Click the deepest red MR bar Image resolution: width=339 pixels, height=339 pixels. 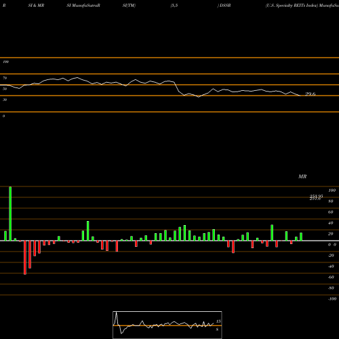[25, 258]
